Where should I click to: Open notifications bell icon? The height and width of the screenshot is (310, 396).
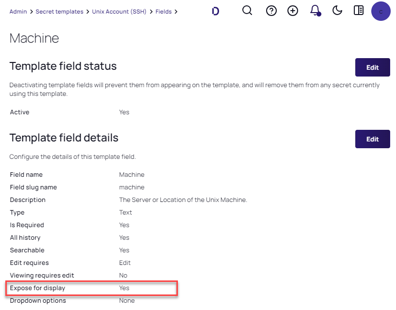click(315, 11)
